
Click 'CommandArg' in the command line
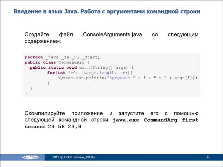point(161,120)
